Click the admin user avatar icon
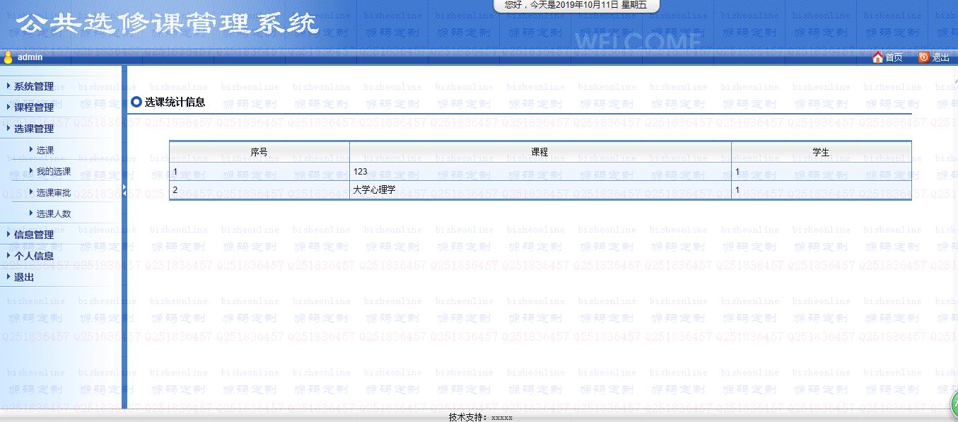 pos(8,57)
